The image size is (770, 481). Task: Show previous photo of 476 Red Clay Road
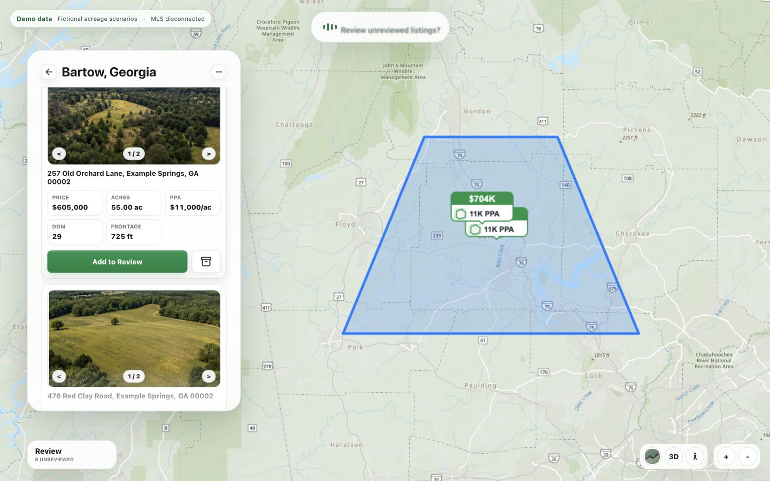59,376
